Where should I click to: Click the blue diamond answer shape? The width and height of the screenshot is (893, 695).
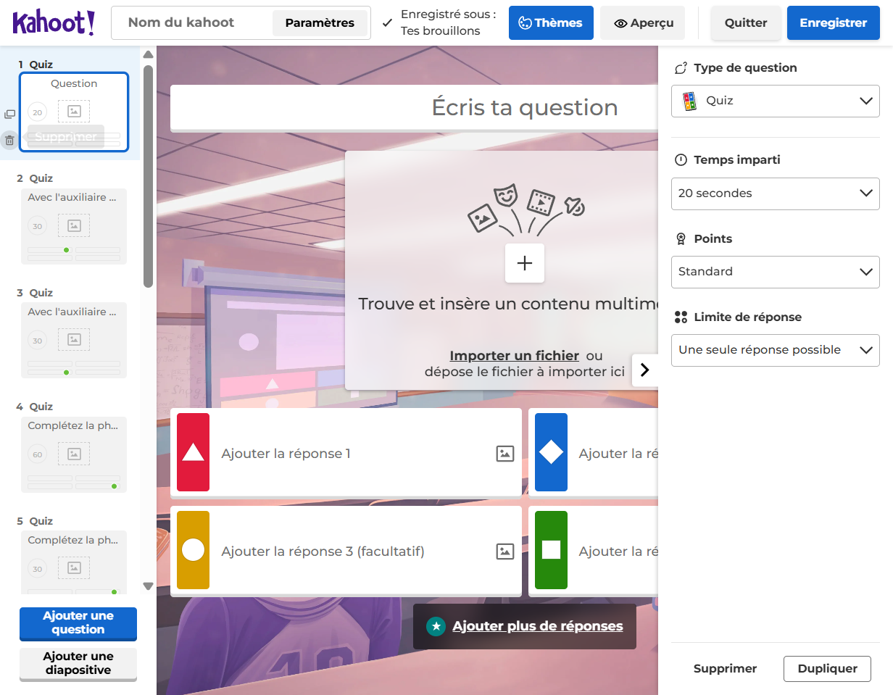[551, 453]
